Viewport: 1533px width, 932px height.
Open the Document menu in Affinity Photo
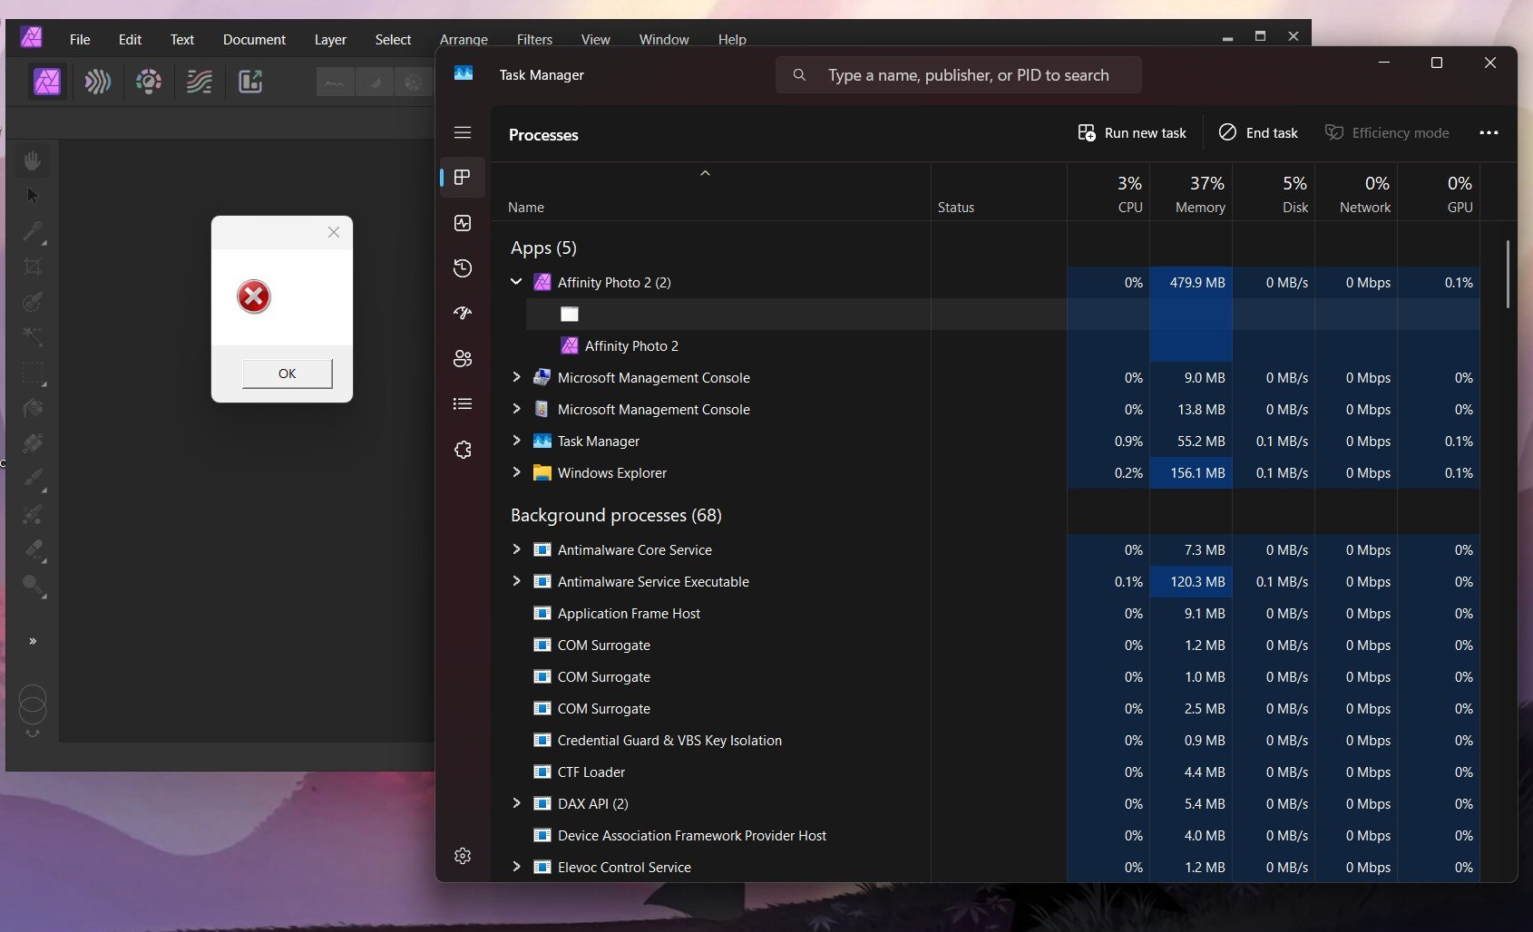coord(254,40)
